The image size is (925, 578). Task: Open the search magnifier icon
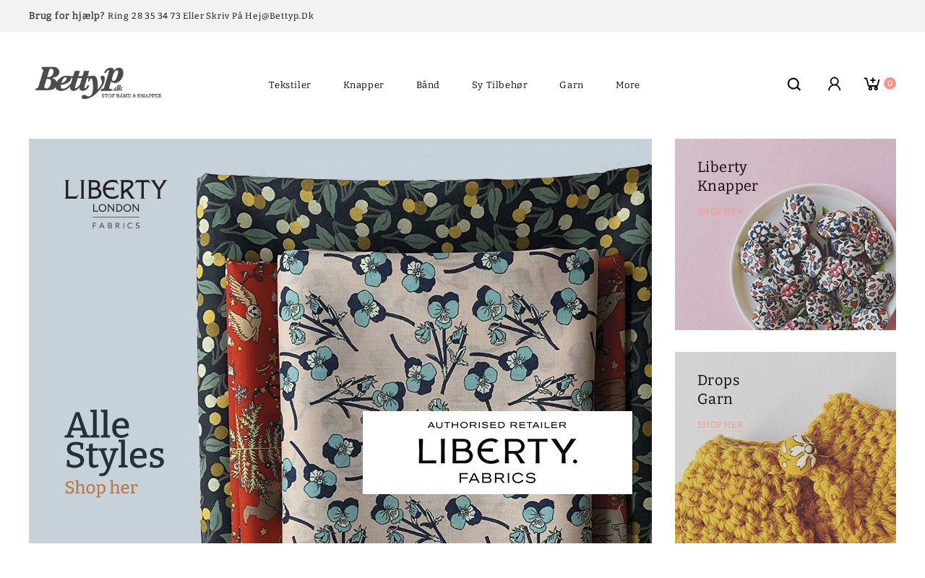[x=793, y=85]
